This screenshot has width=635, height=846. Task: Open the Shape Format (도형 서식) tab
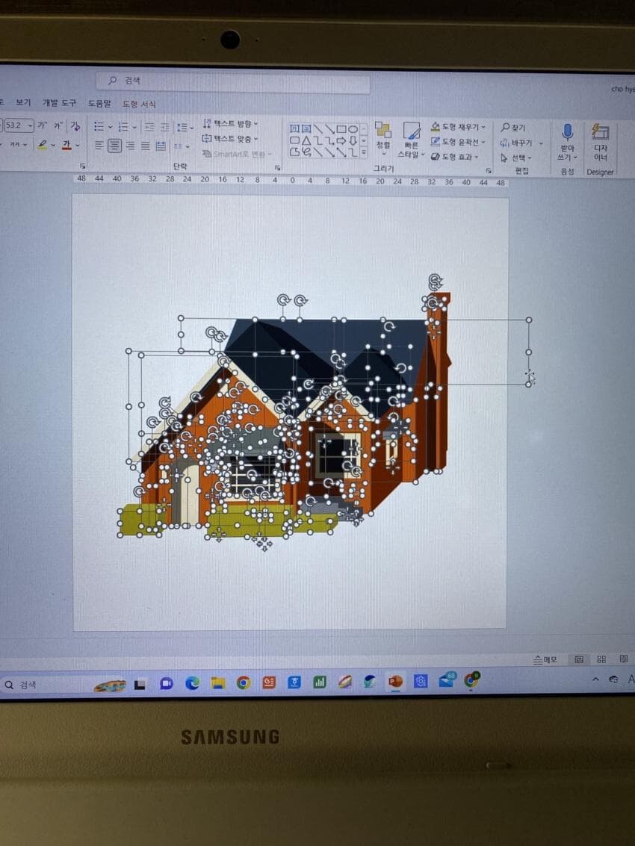pyautogui.click(x=139, y=104)
